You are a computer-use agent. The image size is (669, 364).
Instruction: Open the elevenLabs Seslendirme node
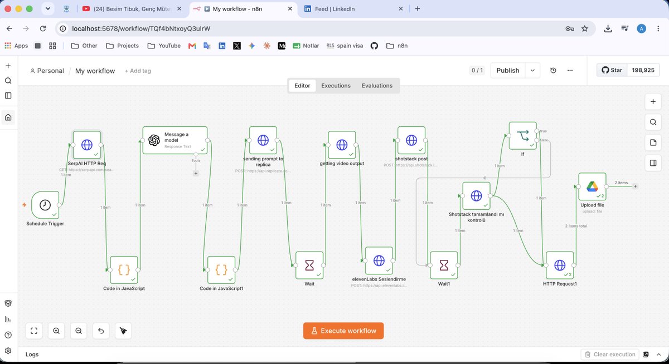pos(379,260)
